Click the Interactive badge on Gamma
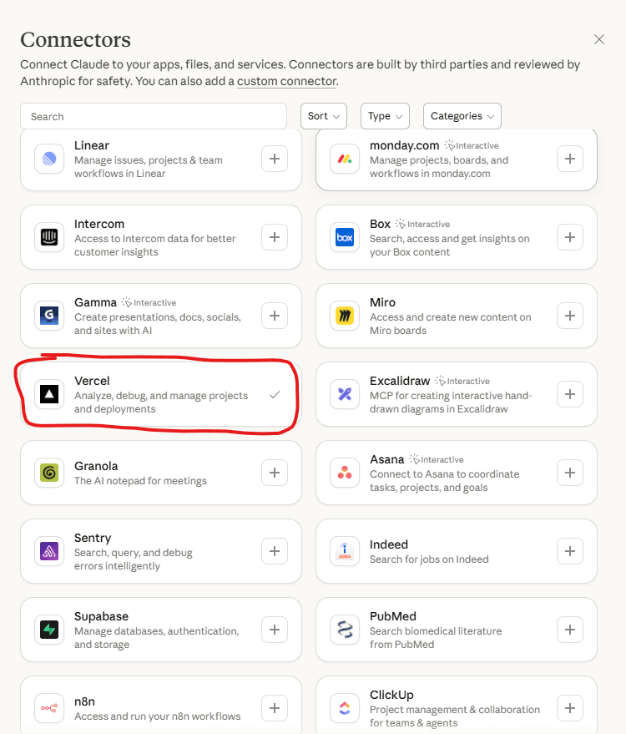The height and width of the screenshot is (734, 626). (x=149, y=302)
